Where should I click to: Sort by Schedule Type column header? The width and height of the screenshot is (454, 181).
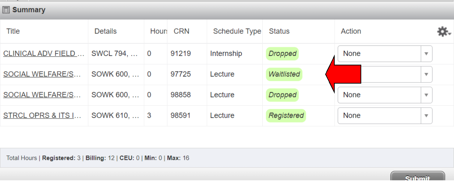pyautogui.click(x=237, y=32)
